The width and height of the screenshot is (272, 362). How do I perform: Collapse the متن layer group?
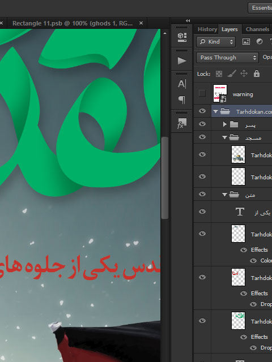[x=224, y=195]
